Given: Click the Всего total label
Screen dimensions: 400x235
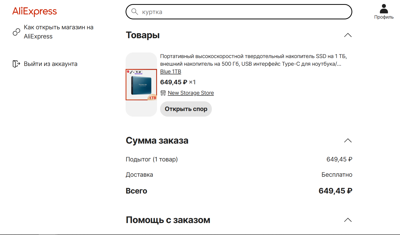Looking at the screenshot, I should coord(136,191).
